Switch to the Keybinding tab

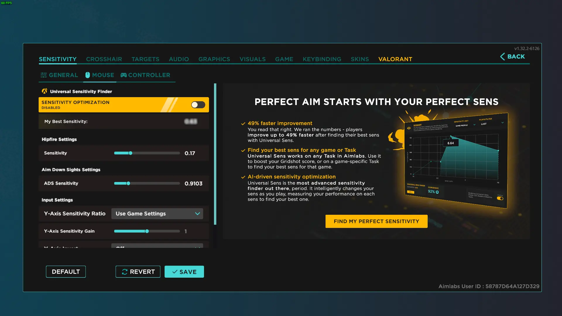322,59
